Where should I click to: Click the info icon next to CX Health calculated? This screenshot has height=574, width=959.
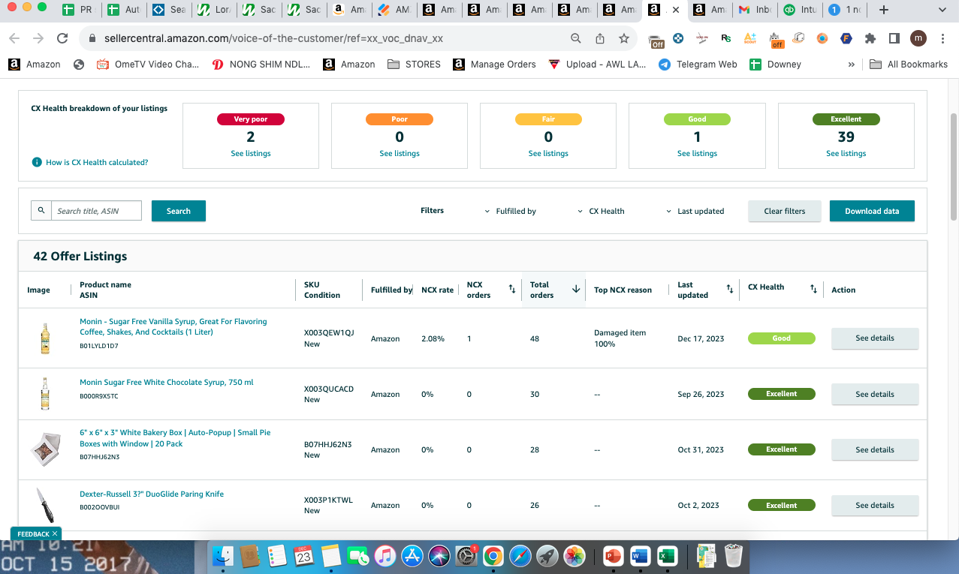(36, 162)
